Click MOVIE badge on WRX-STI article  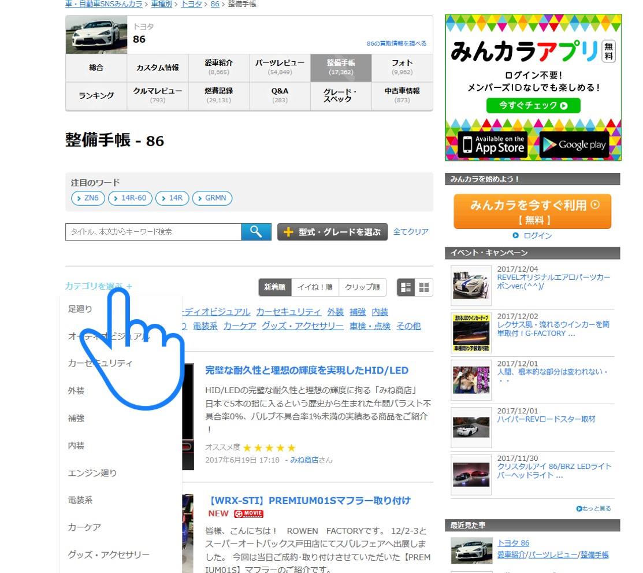248,513
